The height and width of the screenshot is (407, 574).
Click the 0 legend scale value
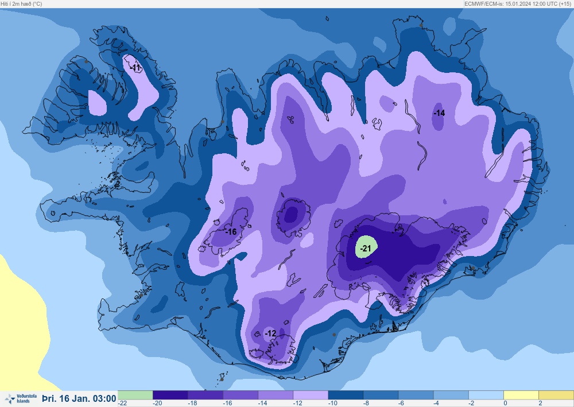[x=505, y=404]
